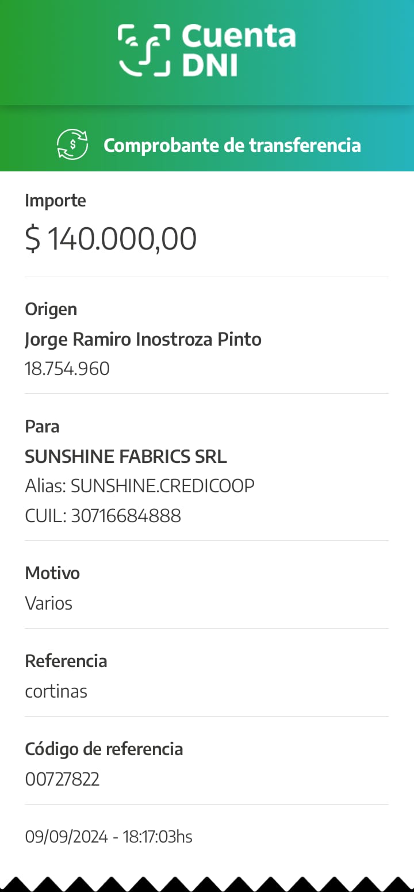Click the Cuenta DNI face-scan logo icon
This screenshot has width=414, height=892.
pos(144,50)
